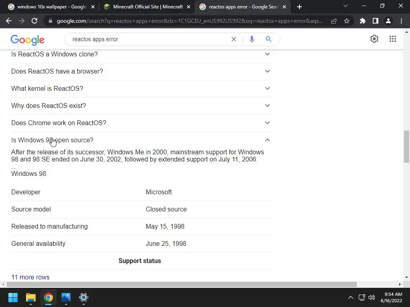Click 11 more rows link
Screen dimensions: 410x307
tap(30, 277)
